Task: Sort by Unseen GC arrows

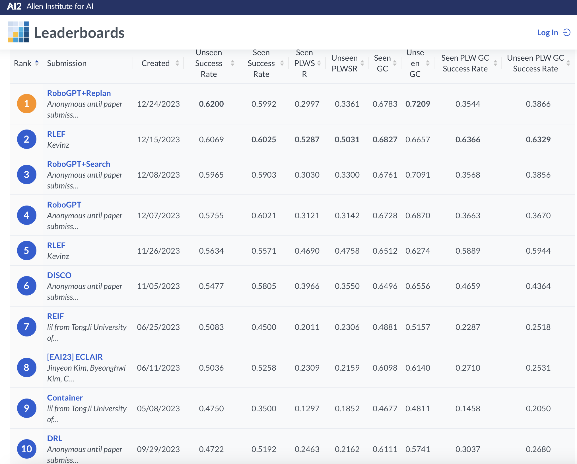Action: (428, 63)
